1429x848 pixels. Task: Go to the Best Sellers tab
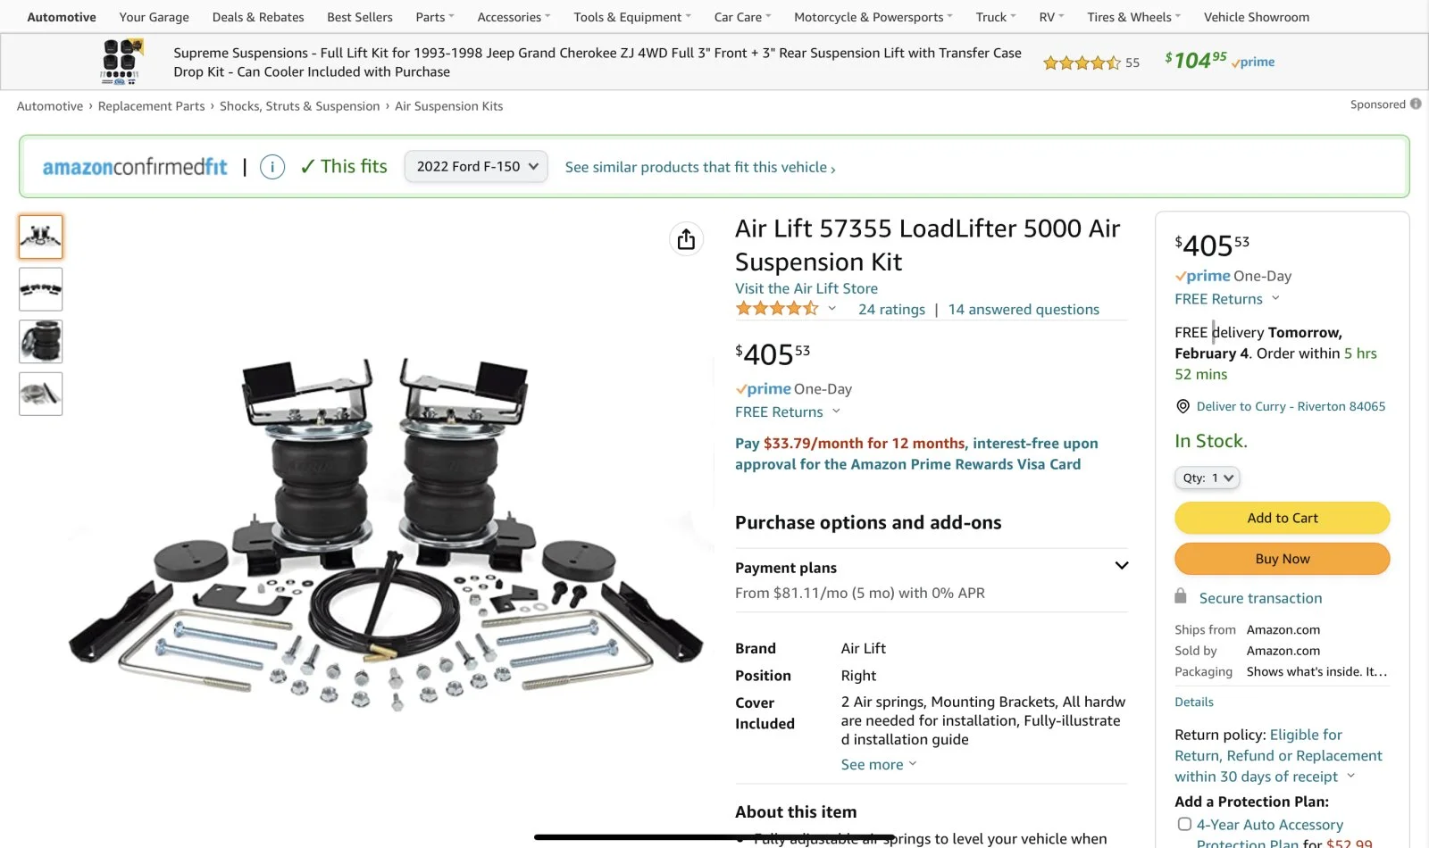click(360, 17)
